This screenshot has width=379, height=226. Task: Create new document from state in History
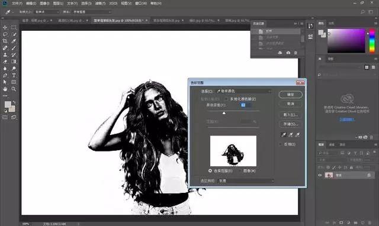pos(280,53)
